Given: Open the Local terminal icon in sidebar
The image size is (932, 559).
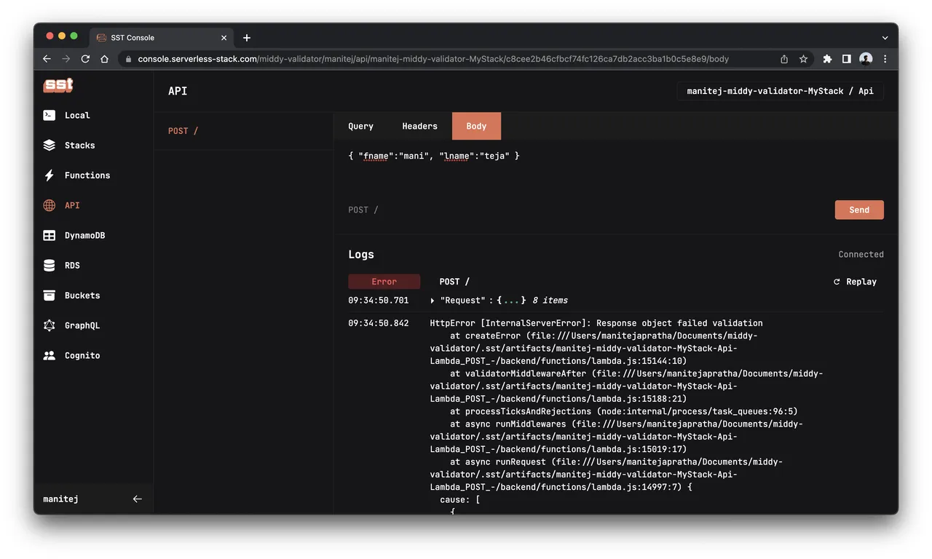Looking at the screenshot, I should pyautogui.click(x=50, y=115).
